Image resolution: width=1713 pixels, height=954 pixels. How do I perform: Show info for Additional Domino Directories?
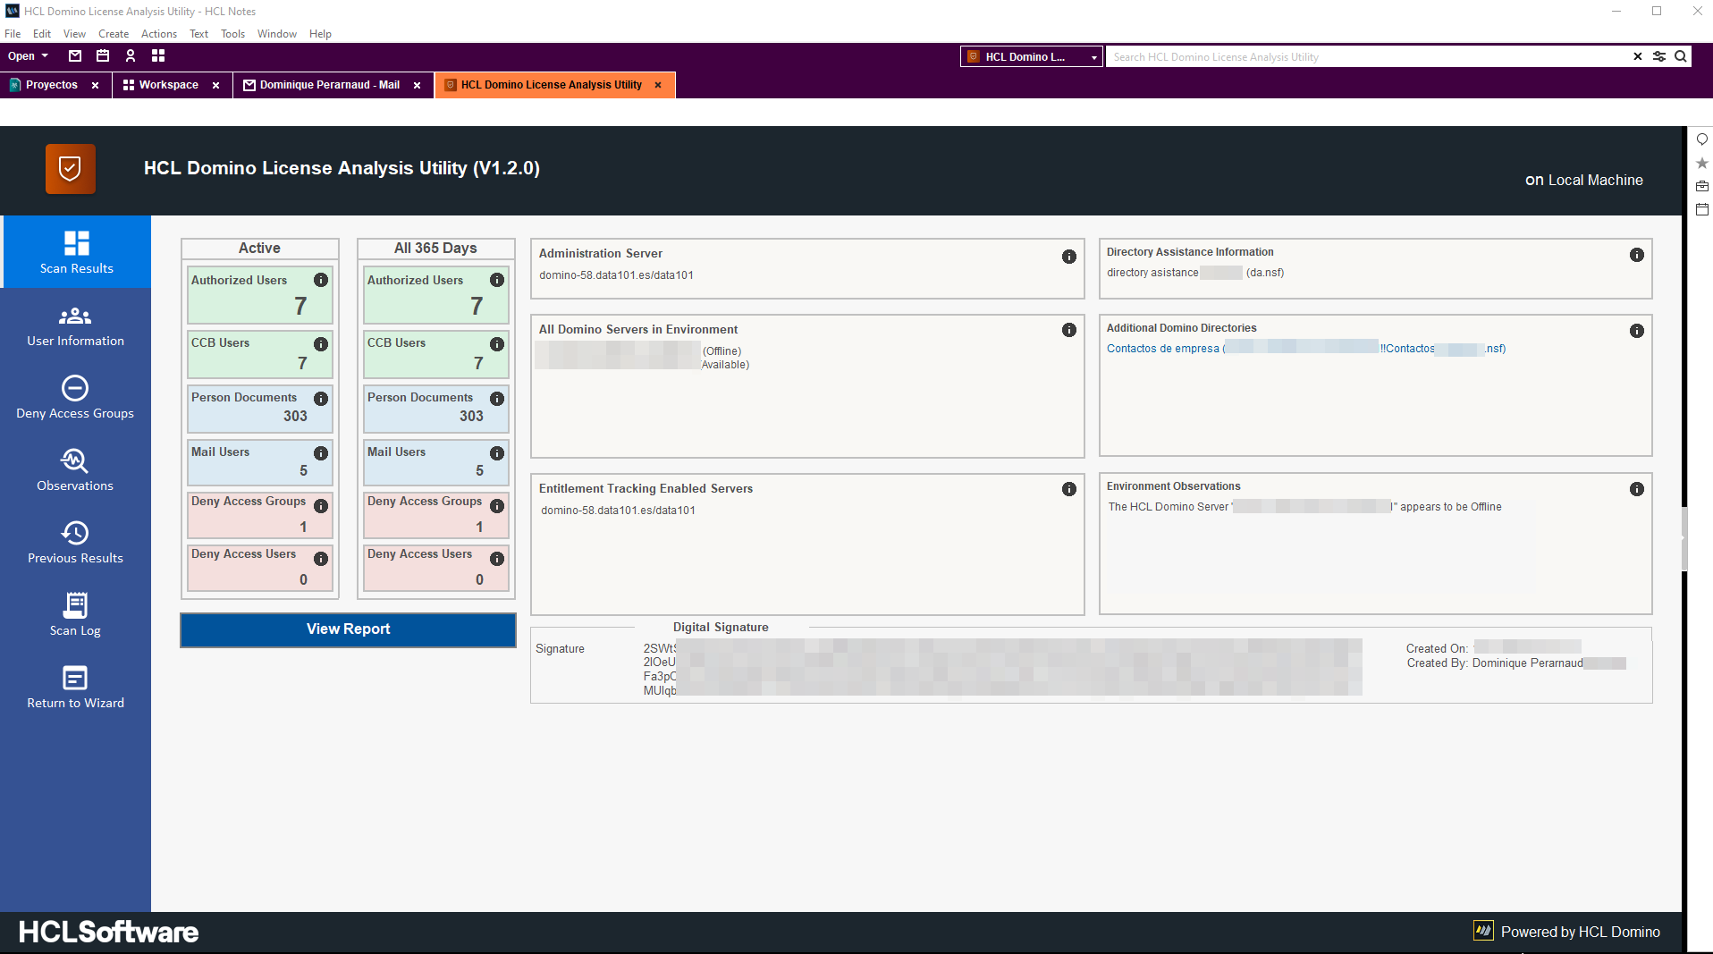point(1637,331)
